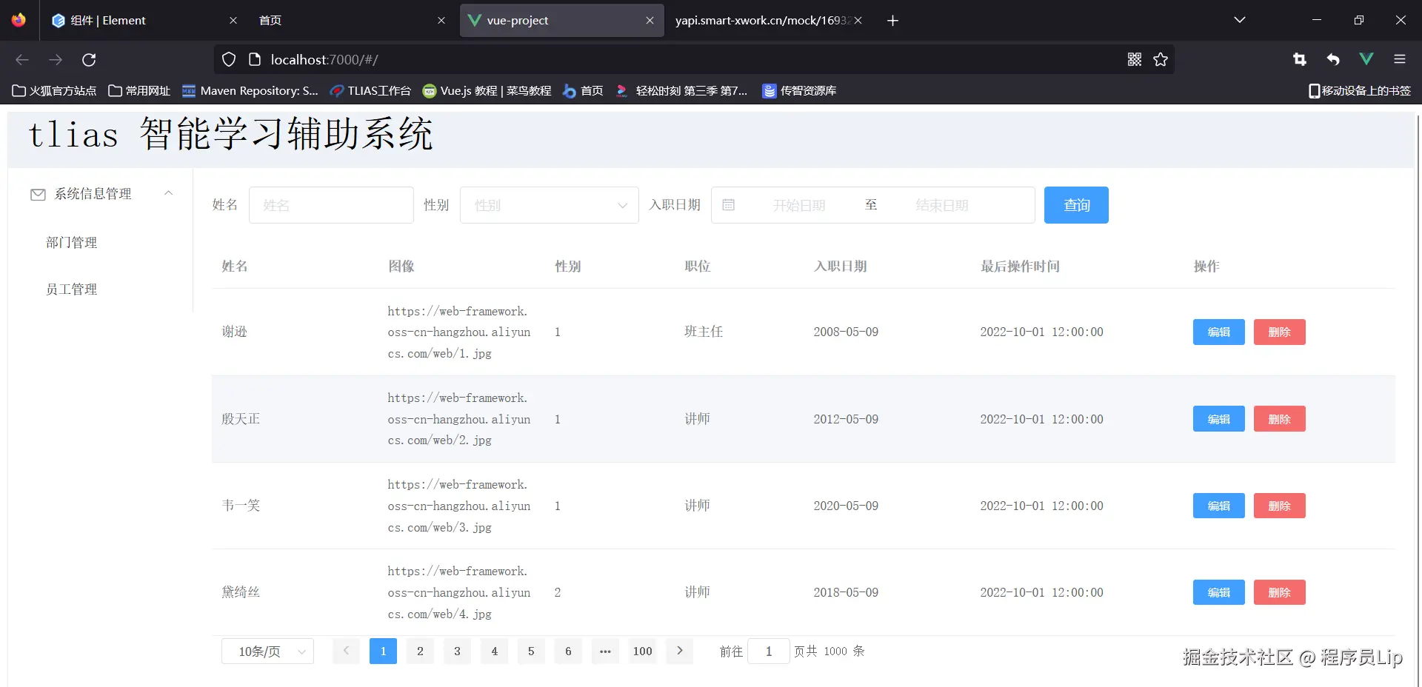Open 传智资源库 bookmark
1422x687 pixels.
click(x=799, y=91)
